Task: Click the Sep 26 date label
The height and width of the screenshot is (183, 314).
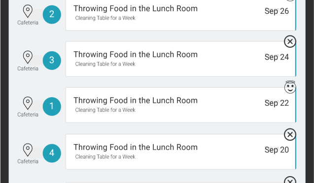Action: point(277,11)
